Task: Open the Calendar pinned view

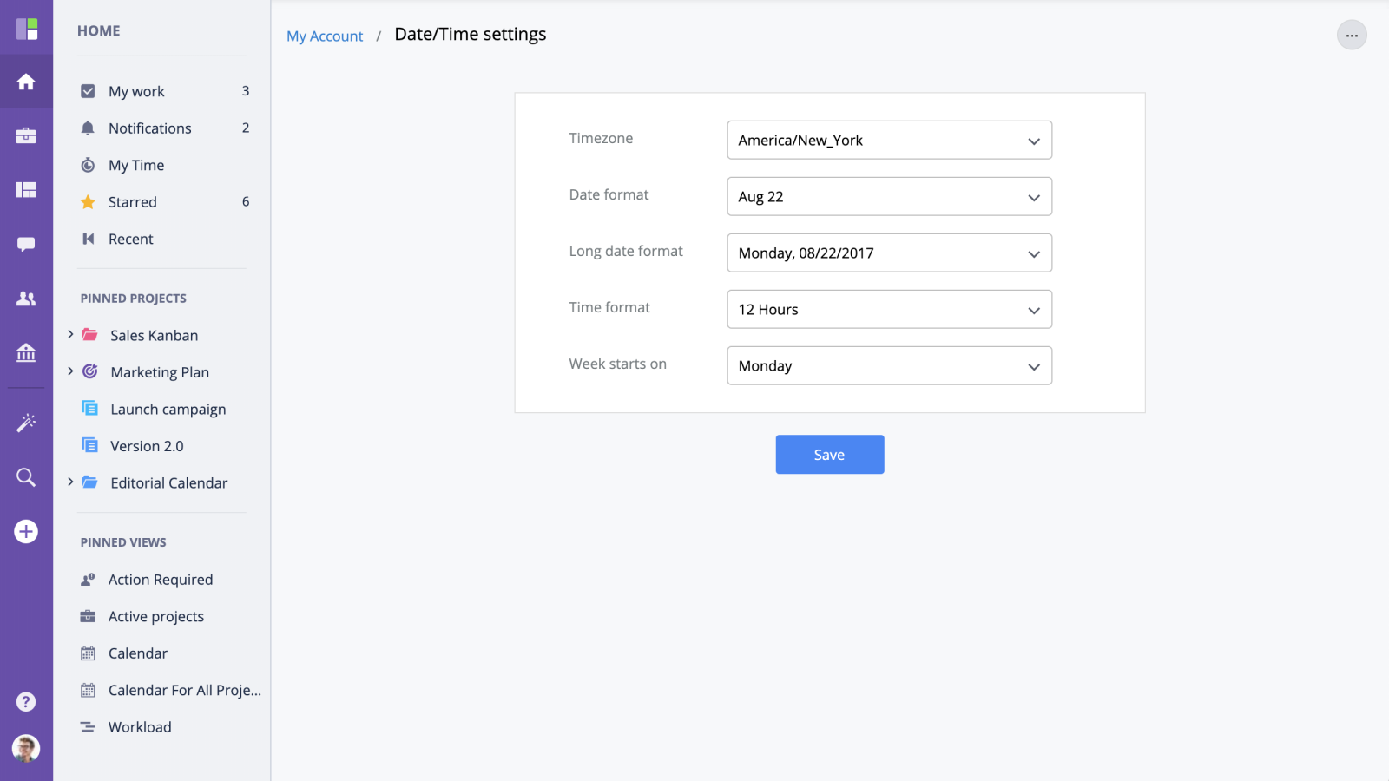Action: click(138, 653)
